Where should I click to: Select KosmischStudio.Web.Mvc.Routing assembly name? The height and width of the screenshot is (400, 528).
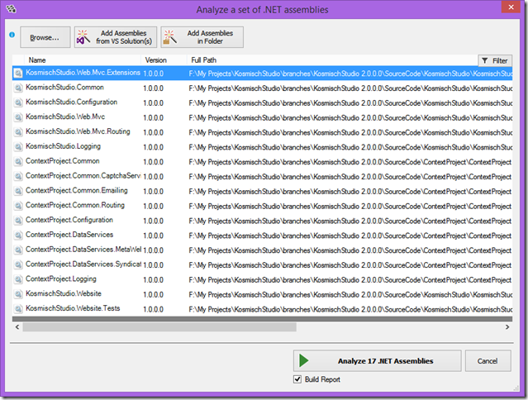pos(78,131)
